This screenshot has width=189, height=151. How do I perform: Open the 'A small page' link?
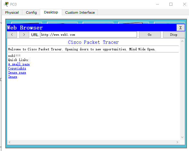click(19, 64)
